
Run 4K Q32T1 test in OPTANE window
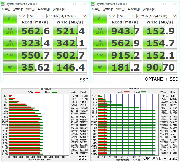[100, 43]
